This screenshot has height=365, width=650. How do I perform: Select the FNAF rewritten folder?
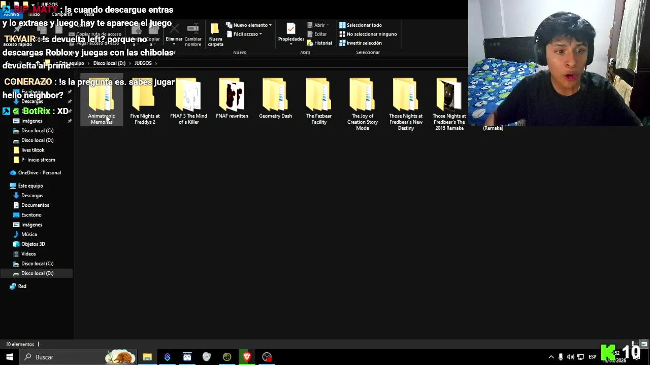[232, 99]
